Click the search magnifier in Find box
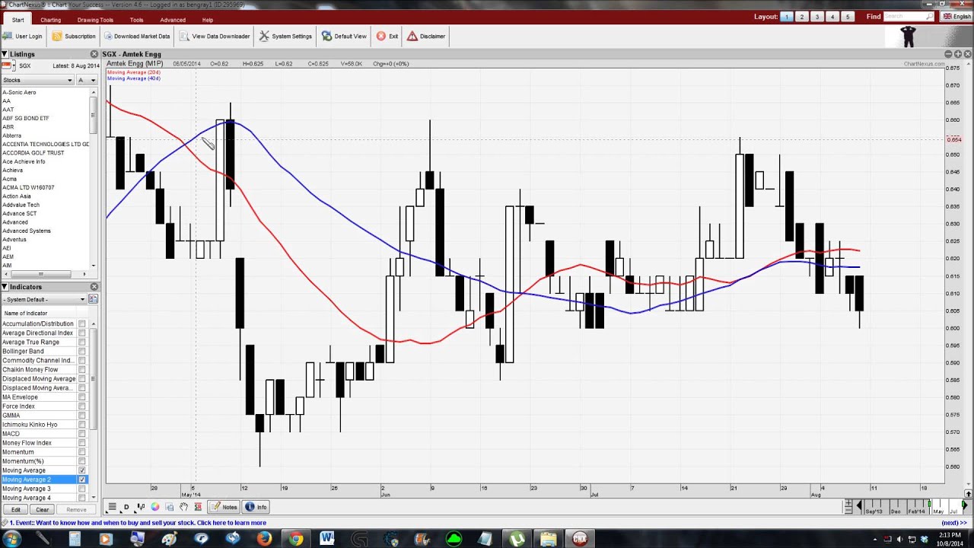Viewport: 974px width, 548px height. [929, 16]
